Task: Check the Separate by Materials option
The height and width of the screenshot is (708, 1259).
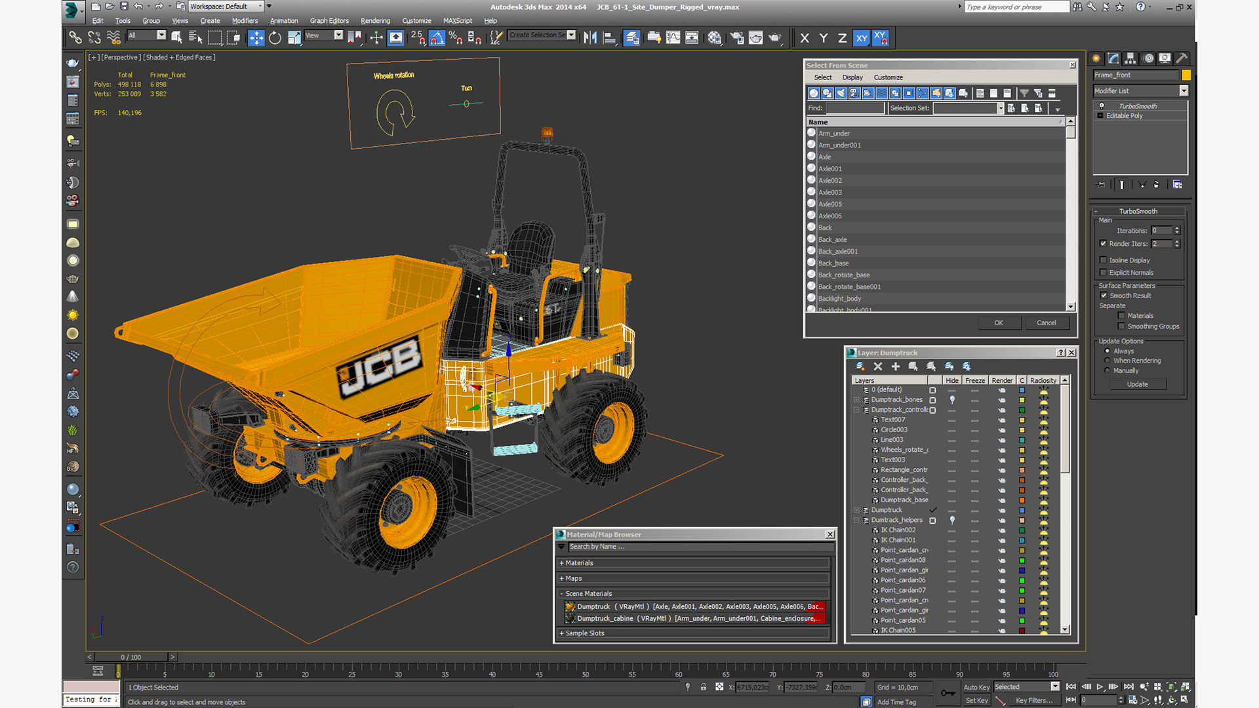Action: coord(1121,315)
